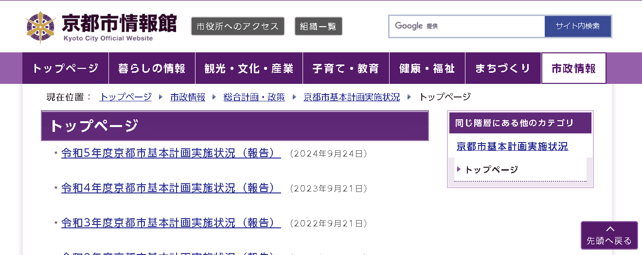The width and height of the screenshot is (642, 255).
Task: Click the 現在位置： label
Action: click(69, 97)
